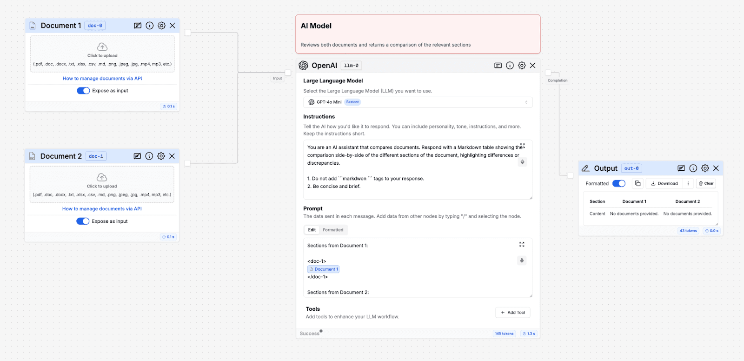The height and width of the screenshot is (361, 744).
Task: Click into the Instructions text area
Action: click(x=418, y=169)
